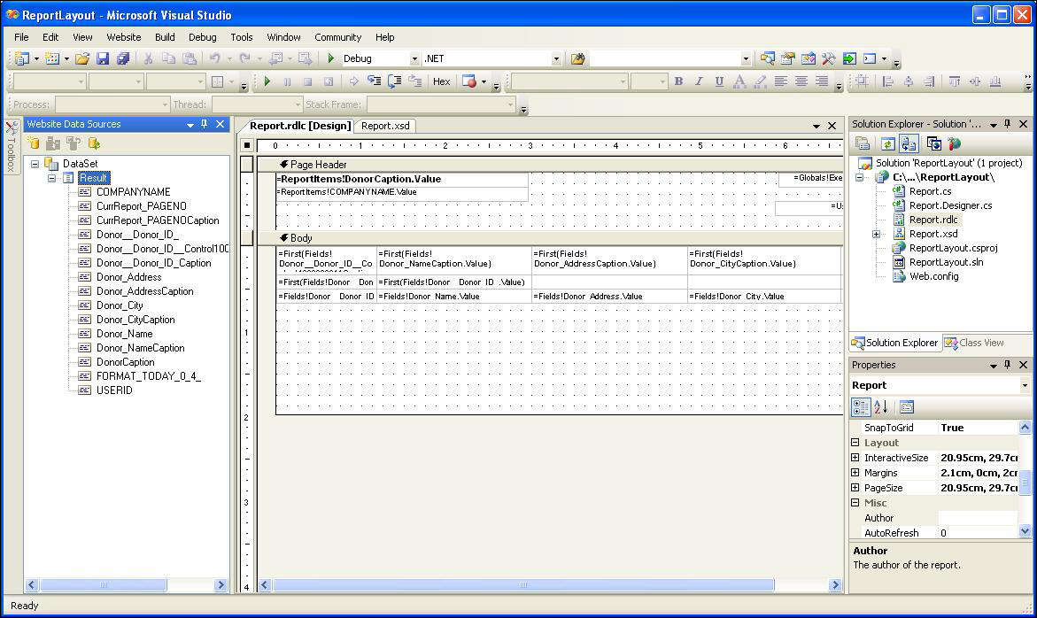Screen dimensions: 1037x618
Task: Start debugging with green play arrow
Action: 331,58
